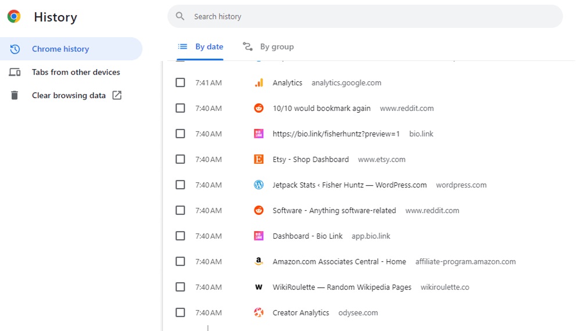Screen dimensions: 581x331
Task: Click the Tabs from other devices icon
Action: [x=15, y=72]
